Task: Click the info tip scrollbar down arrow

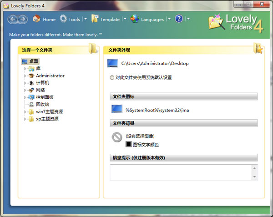Action: click(x=254, y=177)
